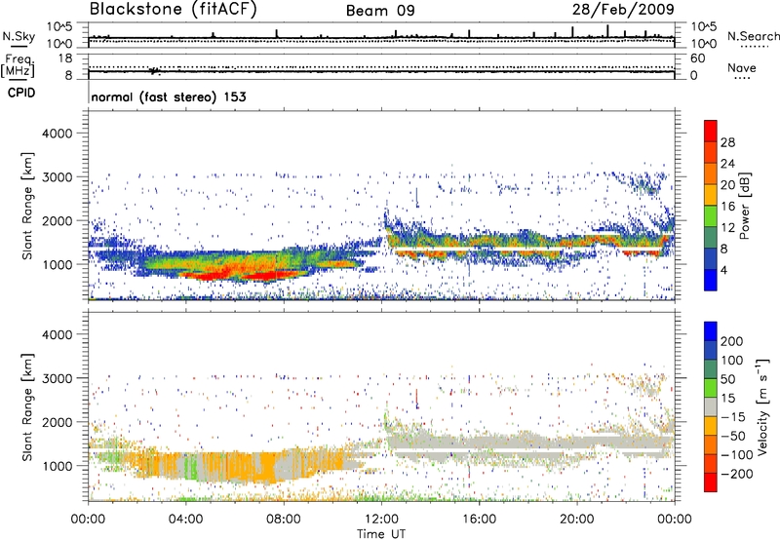Image resolution: width=780 pixels, height=540 pixels.
Task: Click the "Power [dB]" color bar title
Action: pyautogui.click(x=744, y=206)
